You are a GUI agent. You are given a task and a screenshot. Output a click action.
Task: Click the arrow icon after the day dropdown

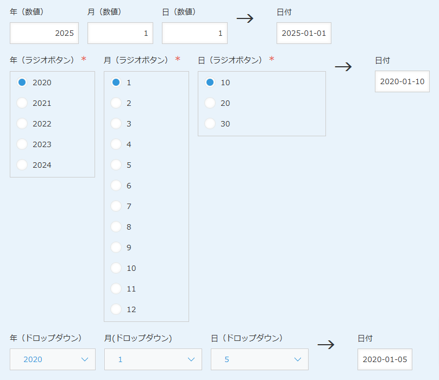[325, 345]
